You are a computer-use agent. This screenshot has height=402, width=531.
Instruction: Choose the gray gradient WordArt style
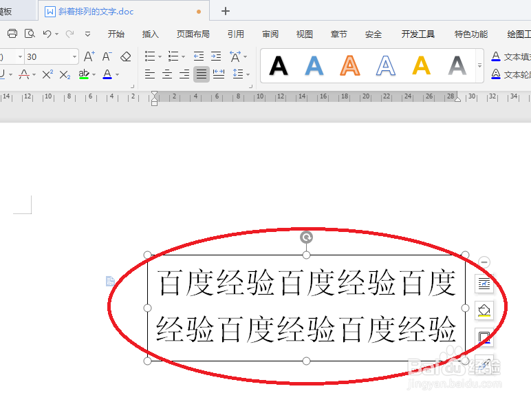click(x=457, y=65)
